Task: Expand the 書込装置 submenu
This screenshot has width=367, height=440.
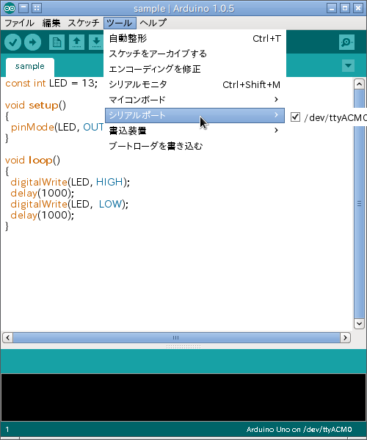Action: point(195,131)
